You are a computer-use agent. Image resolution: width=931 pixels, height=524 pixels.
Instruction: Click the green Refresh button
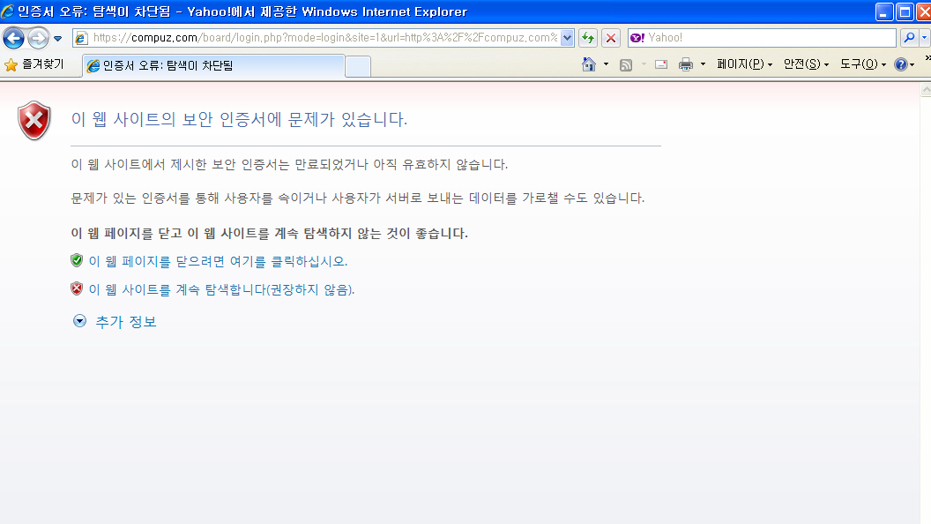pyautogui.click(x=588, y=38)
